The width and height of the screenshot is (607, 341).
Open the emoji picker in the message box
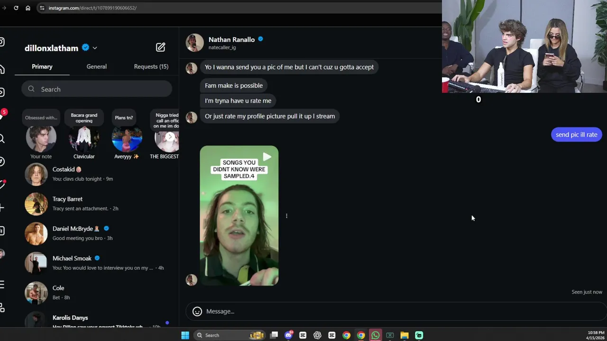click(197, 311)
